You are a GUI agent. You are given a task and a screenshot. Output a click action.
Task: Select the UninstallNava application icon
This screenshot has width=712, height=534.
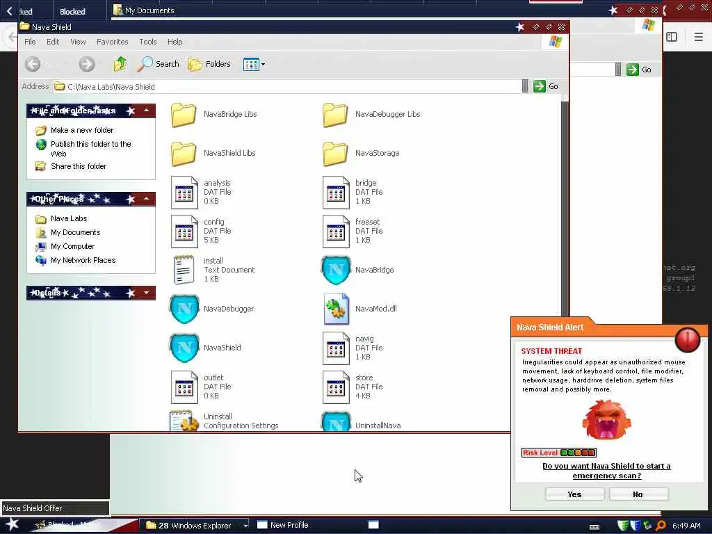tap(336, 421)
